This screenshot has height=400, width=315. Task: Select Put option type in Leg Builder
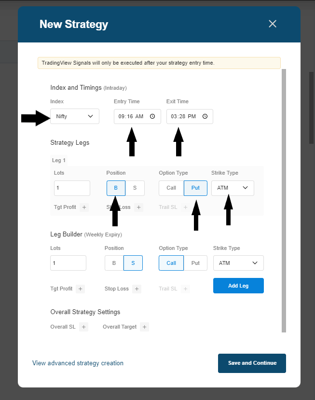195,263
